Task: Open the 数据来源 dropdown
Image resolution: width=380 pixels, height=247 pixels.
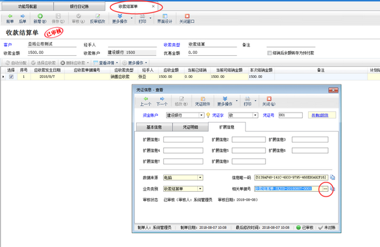Action: tap(200, 178)
